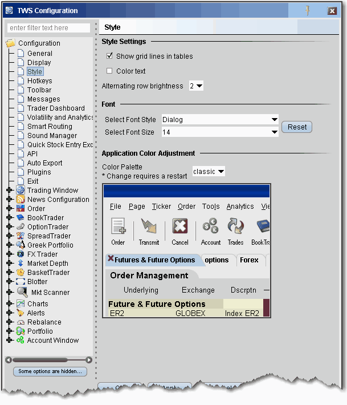Viewport: 347px width, 405px height.
Task: Select the options tab in preview
Action: click(x=217, y=260)
